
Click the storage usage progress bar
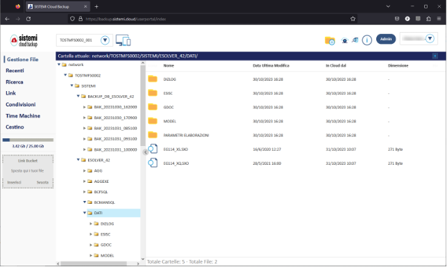[28, 140]
